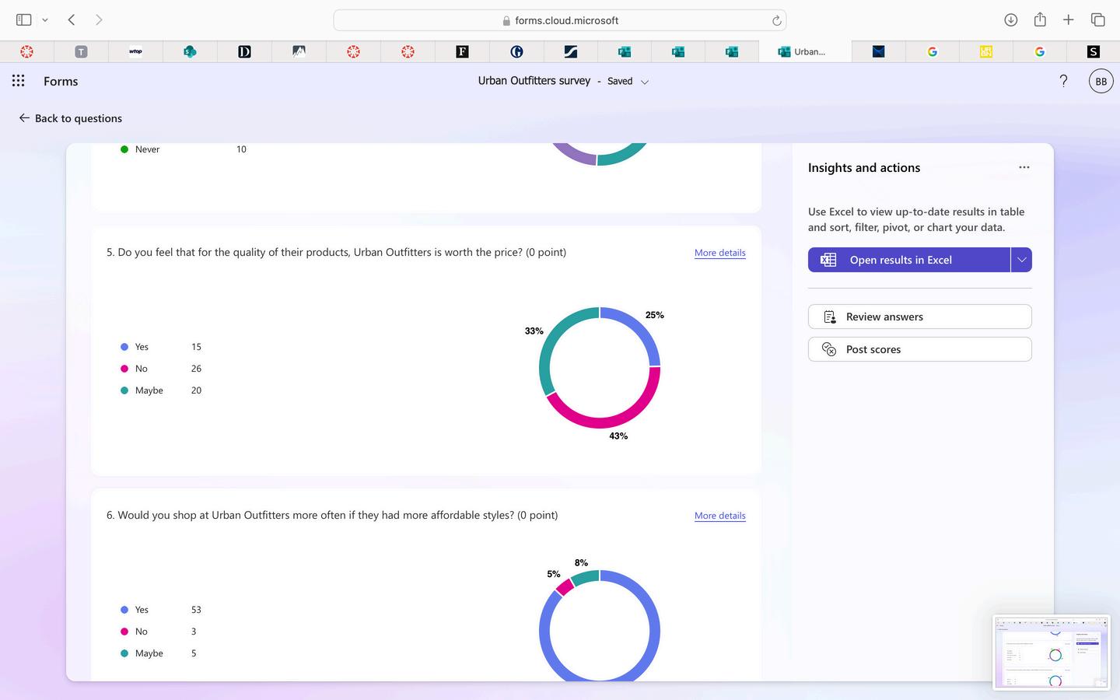The width and height of the screenshot is (1120, 700).
Task: Switch to the black D tab
Action: click(x=244, y=51)
